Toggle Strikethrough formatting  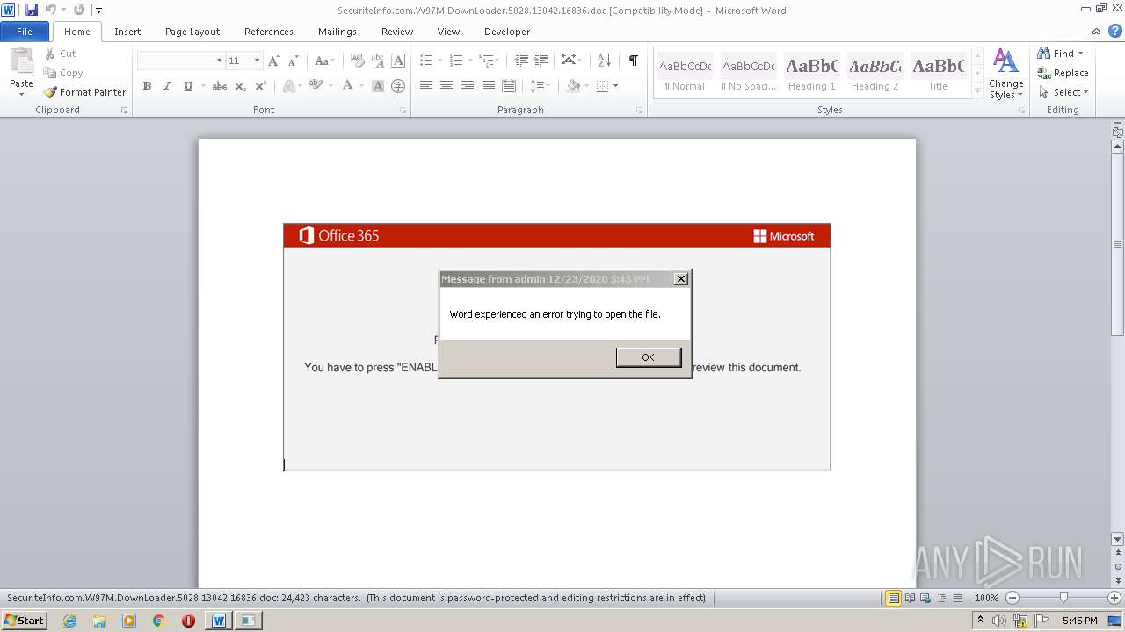220,86
